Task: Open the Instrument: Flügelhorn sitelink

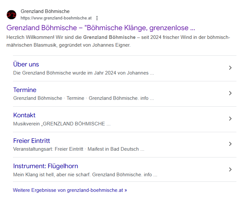Action: (46, 166)
